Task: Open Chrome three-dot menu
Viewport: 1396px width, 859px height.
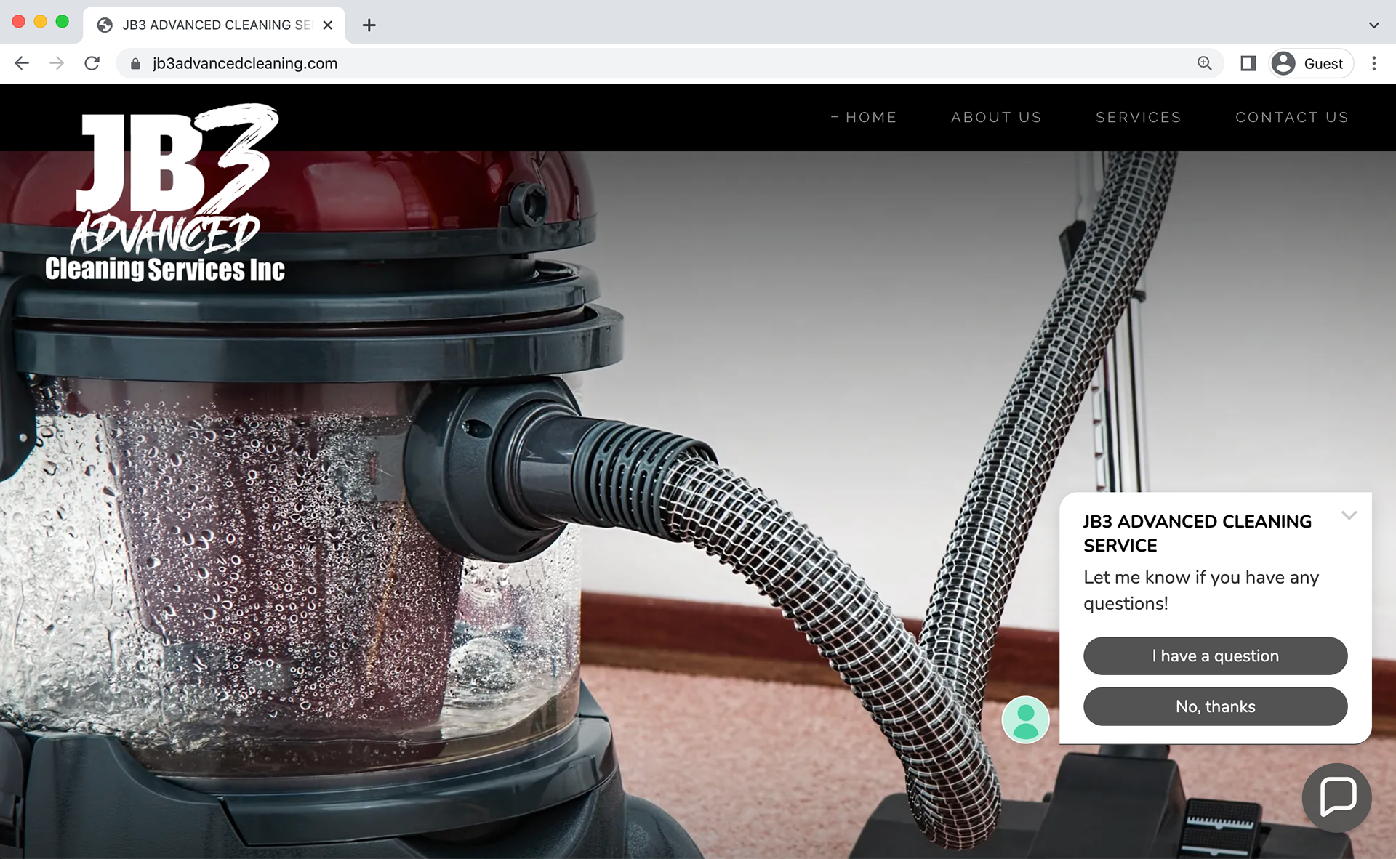Action: coord(1373,63)
